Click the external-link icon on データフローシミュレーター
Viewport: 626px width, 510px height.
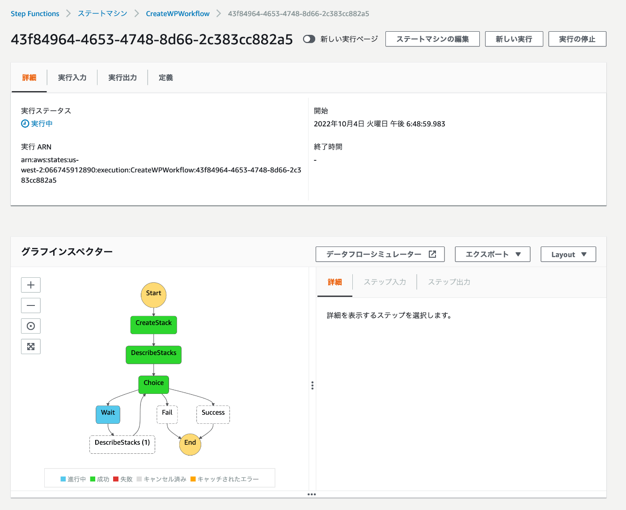[x=432, y=254]
